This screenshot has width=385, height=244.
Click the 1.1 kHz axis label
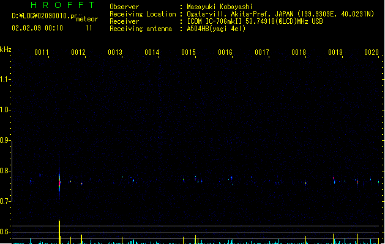[x=5, y=79]
